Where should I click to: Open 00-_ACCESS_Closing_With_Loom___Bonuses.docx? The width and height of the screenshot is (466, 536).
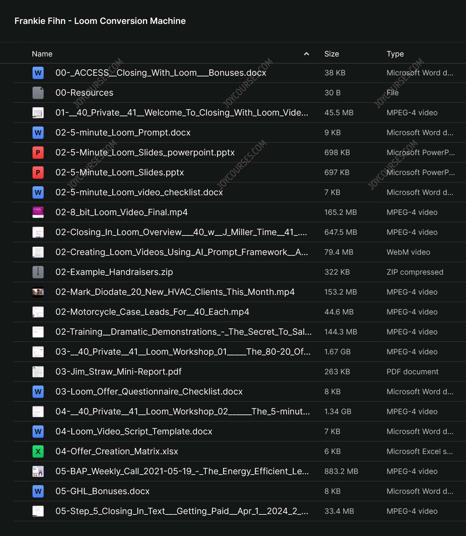pyautogui.click(x=161, y=73)
